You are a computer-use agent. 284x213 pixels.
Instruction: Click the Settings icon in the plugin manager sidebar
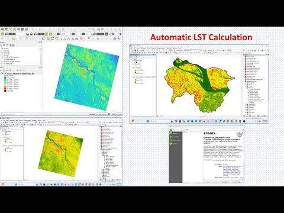(171, 144)
